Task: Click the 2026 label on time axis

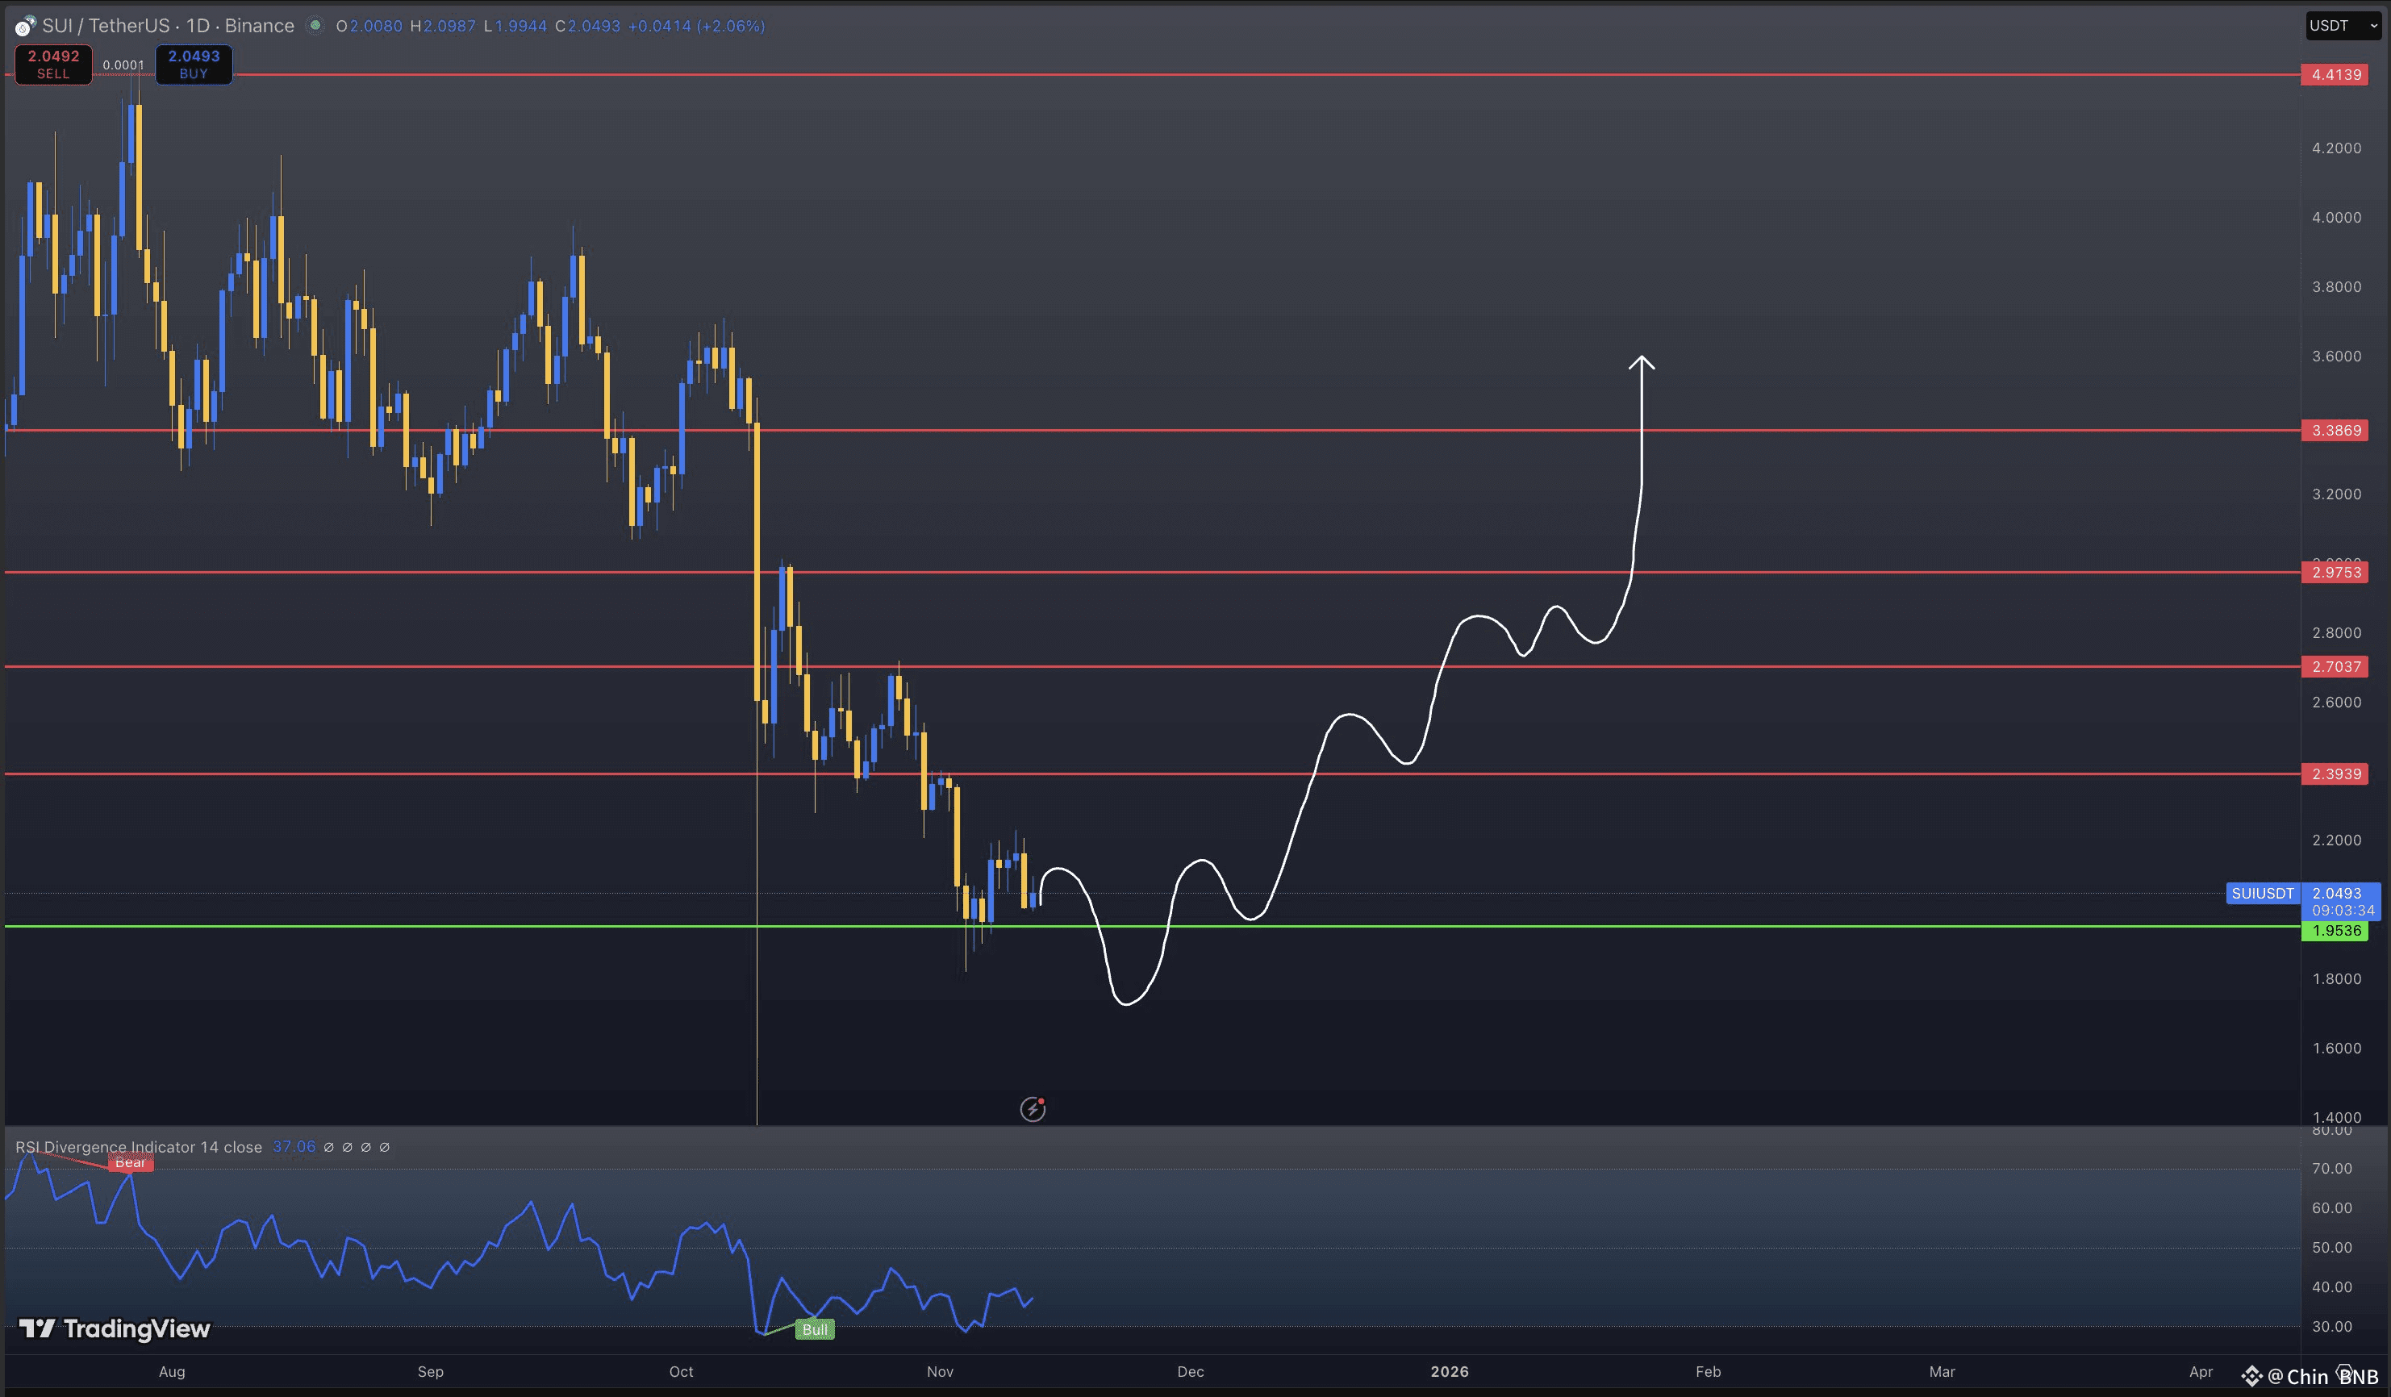Action: [1449, 1371]
